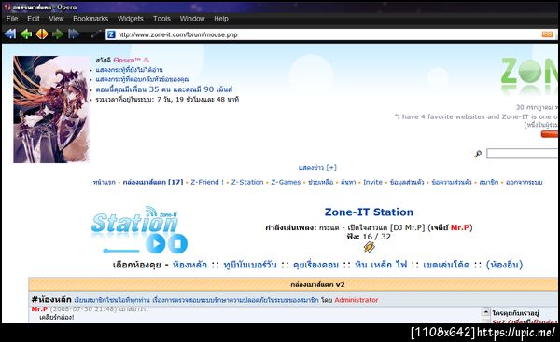Image resolution: width=560 pixels, height=342 pixels.
Task: Click the ออกจากระบบ logout link
Action: 524,182
